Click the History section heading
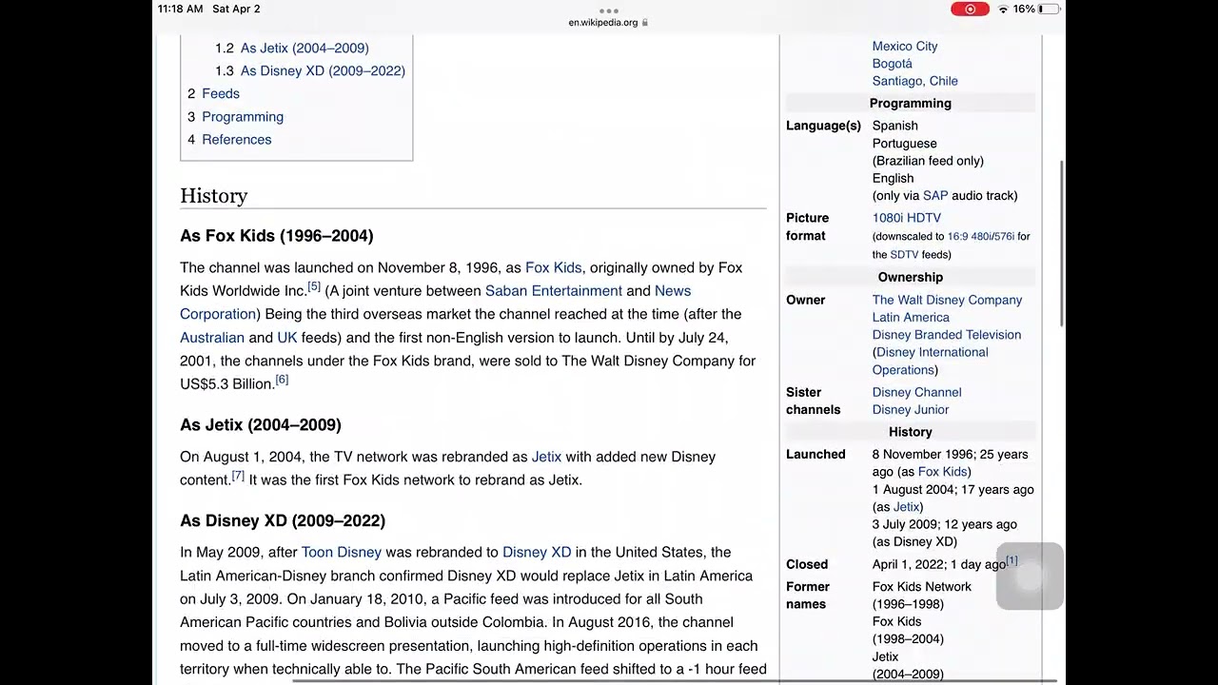This screenshot has width=1218, height=685. [x=214, y=195]
